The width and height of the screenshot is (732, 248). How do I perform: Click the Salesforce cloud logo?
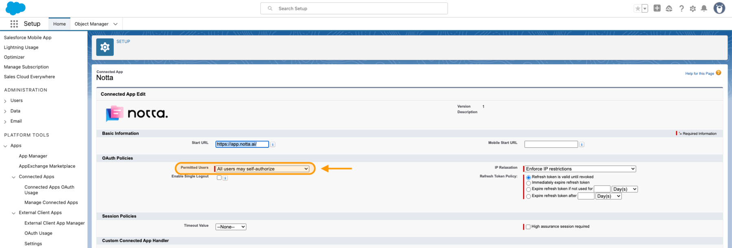click(x=15, y=8)
